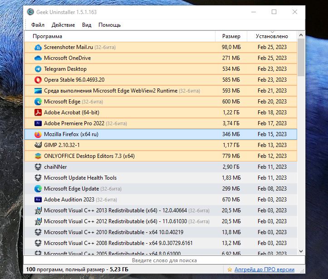Click the Microsoft Edge Update icon
This screenshot has height=279, width=328.
(x=38, y=189)
